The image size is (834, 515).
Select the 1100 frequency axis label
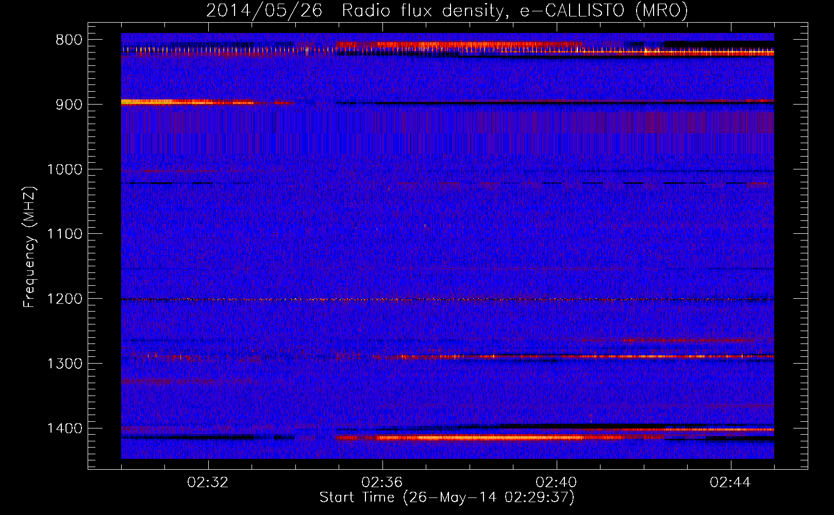pos(64,234)
